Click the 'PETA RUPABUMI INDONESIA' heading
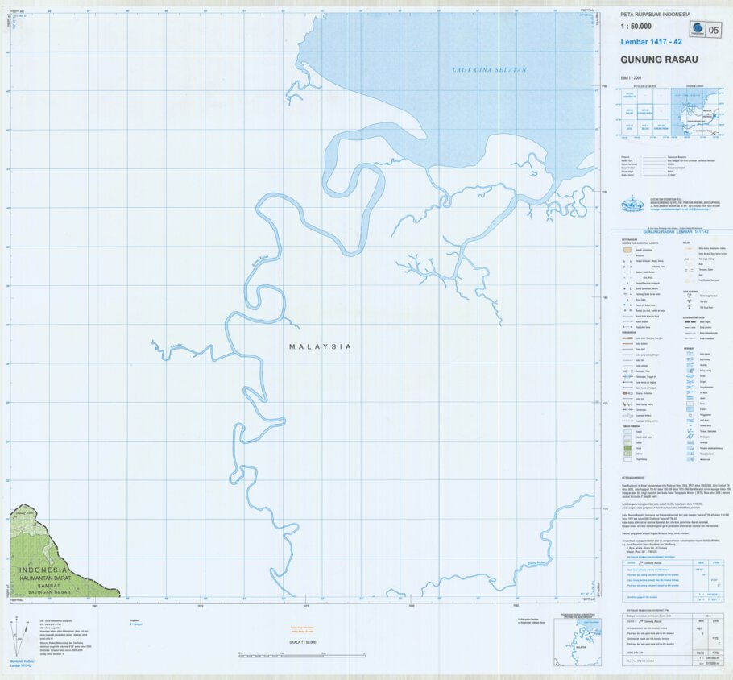This screenshot has width=733, height=680. [655, 15]
